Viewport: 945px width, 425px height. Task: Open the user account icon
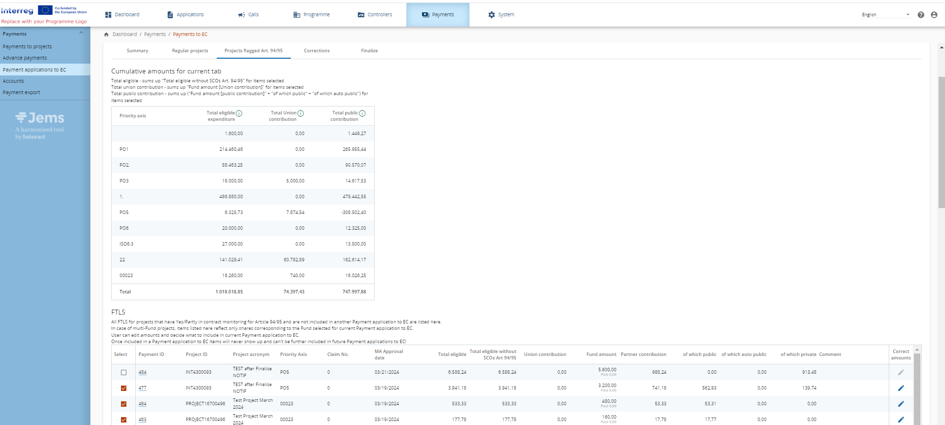click(934, 15)
